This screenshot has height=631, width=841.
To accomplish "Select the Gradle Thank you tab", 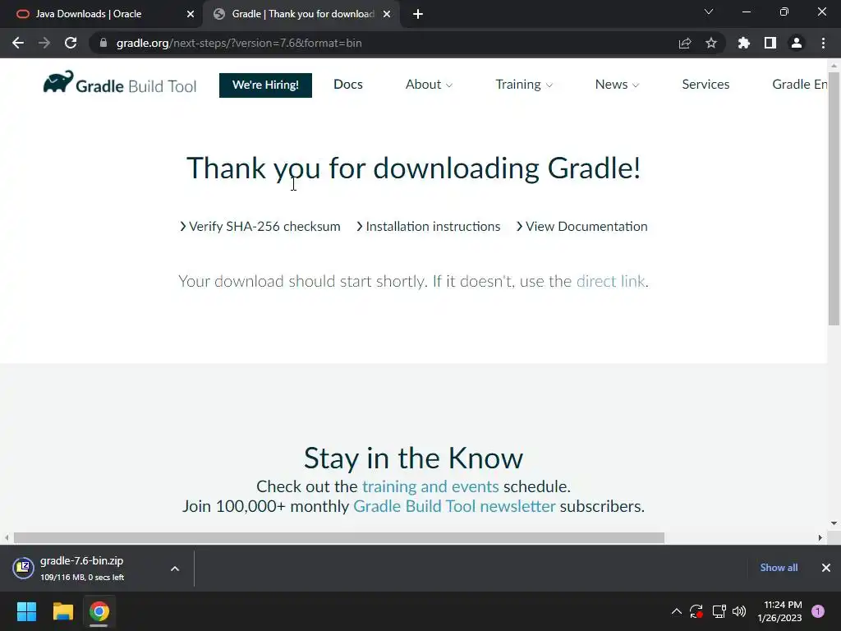I will (301, 15).
